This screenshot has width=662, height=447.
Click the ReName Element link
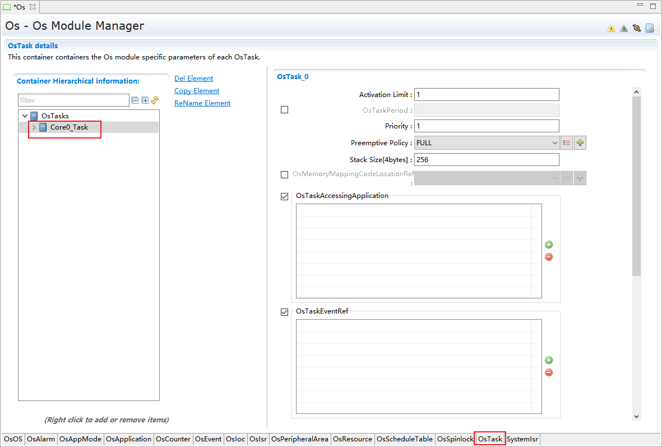[202, 103]
